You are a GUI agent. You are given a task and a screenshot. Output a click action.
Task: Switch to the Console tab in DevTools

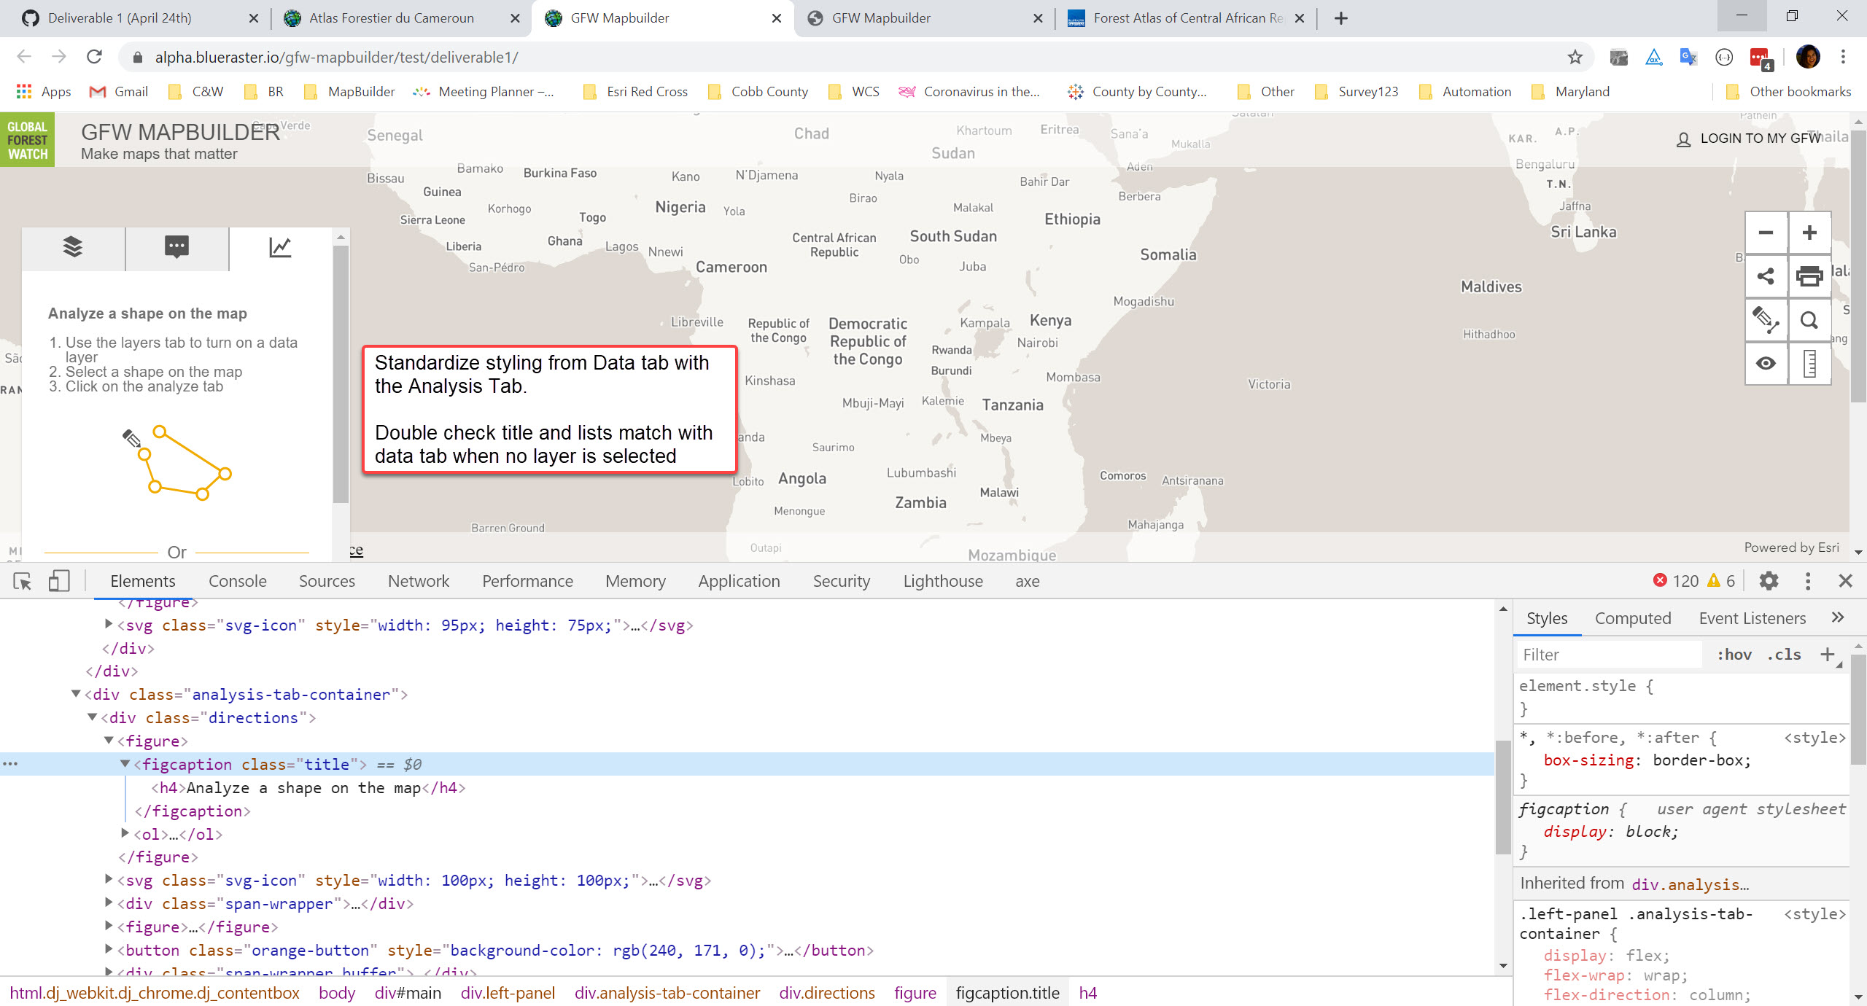(237, 581)
